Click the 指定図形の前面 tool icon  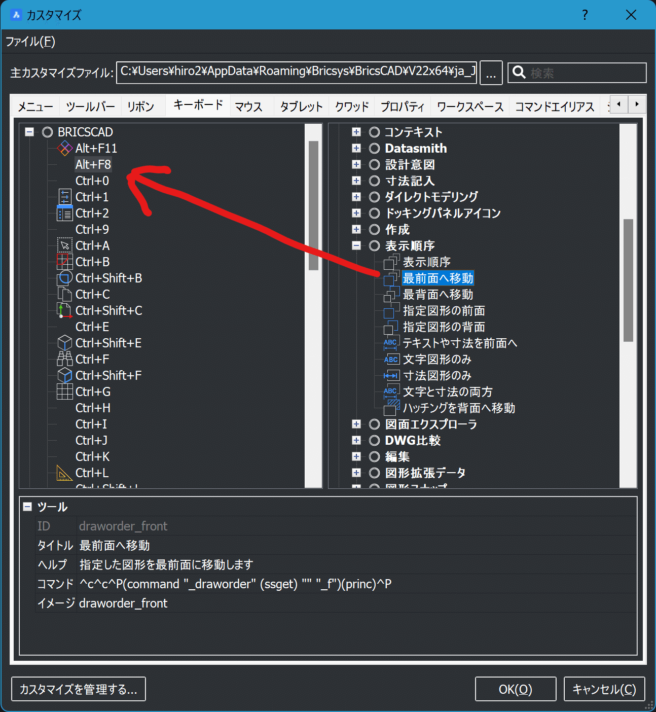point(391,310)
